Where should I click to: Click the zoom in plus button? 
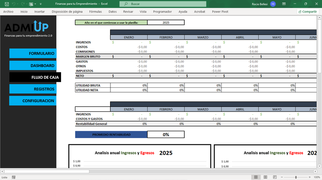[310, 177]
